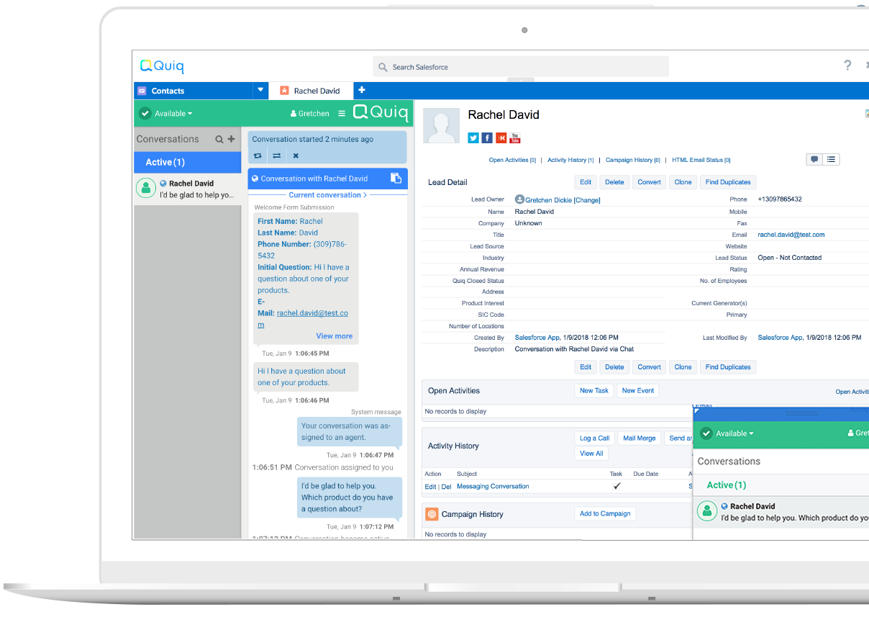Jump to Campaign History [0] link

point(633,160)
